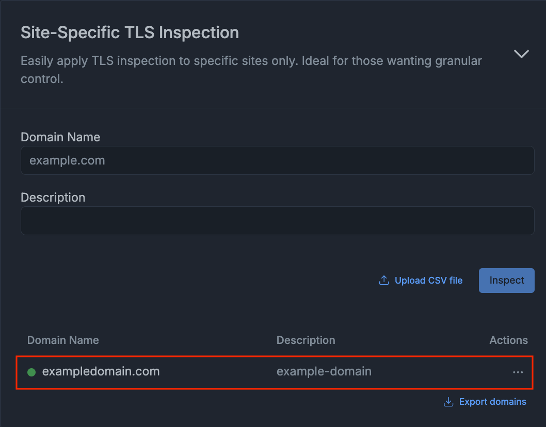Click the Domain Name input field
This screenshot has width=546, height=427.
coord(277,160)
